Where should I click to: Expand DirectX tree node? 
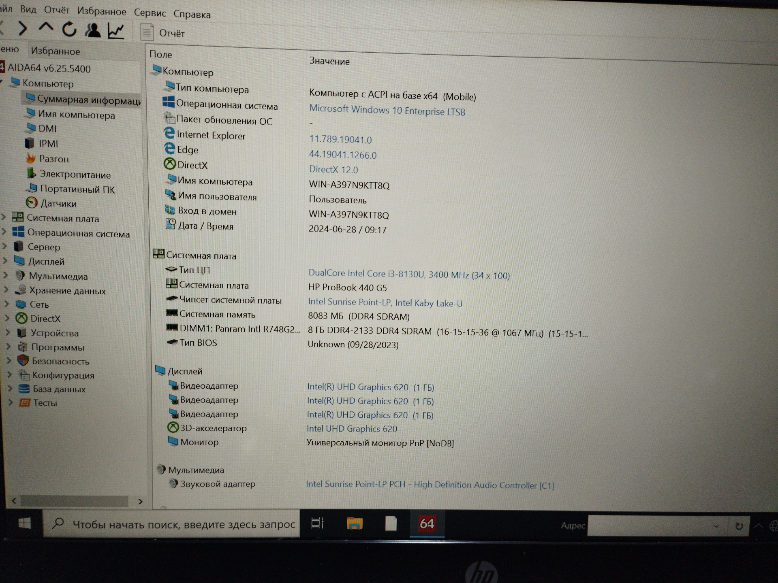click(7, 318)
